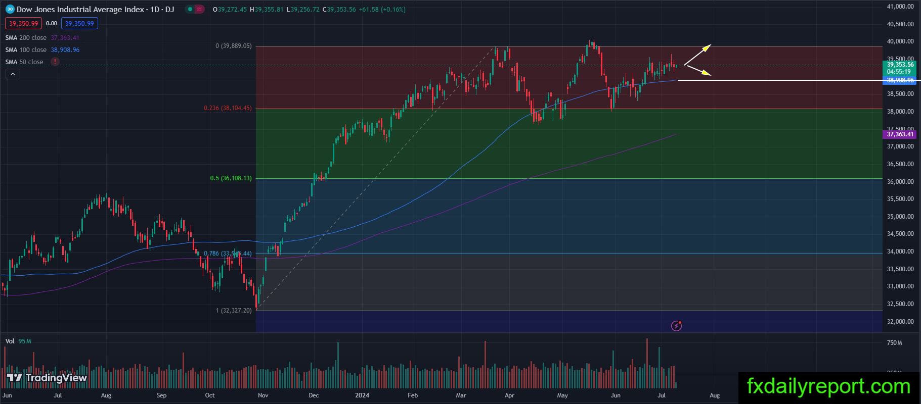Screen dimensions: 921x404
Task: Click the 35,000.00 price axis label
Action: pyautogui.click(x=900, y=217)
